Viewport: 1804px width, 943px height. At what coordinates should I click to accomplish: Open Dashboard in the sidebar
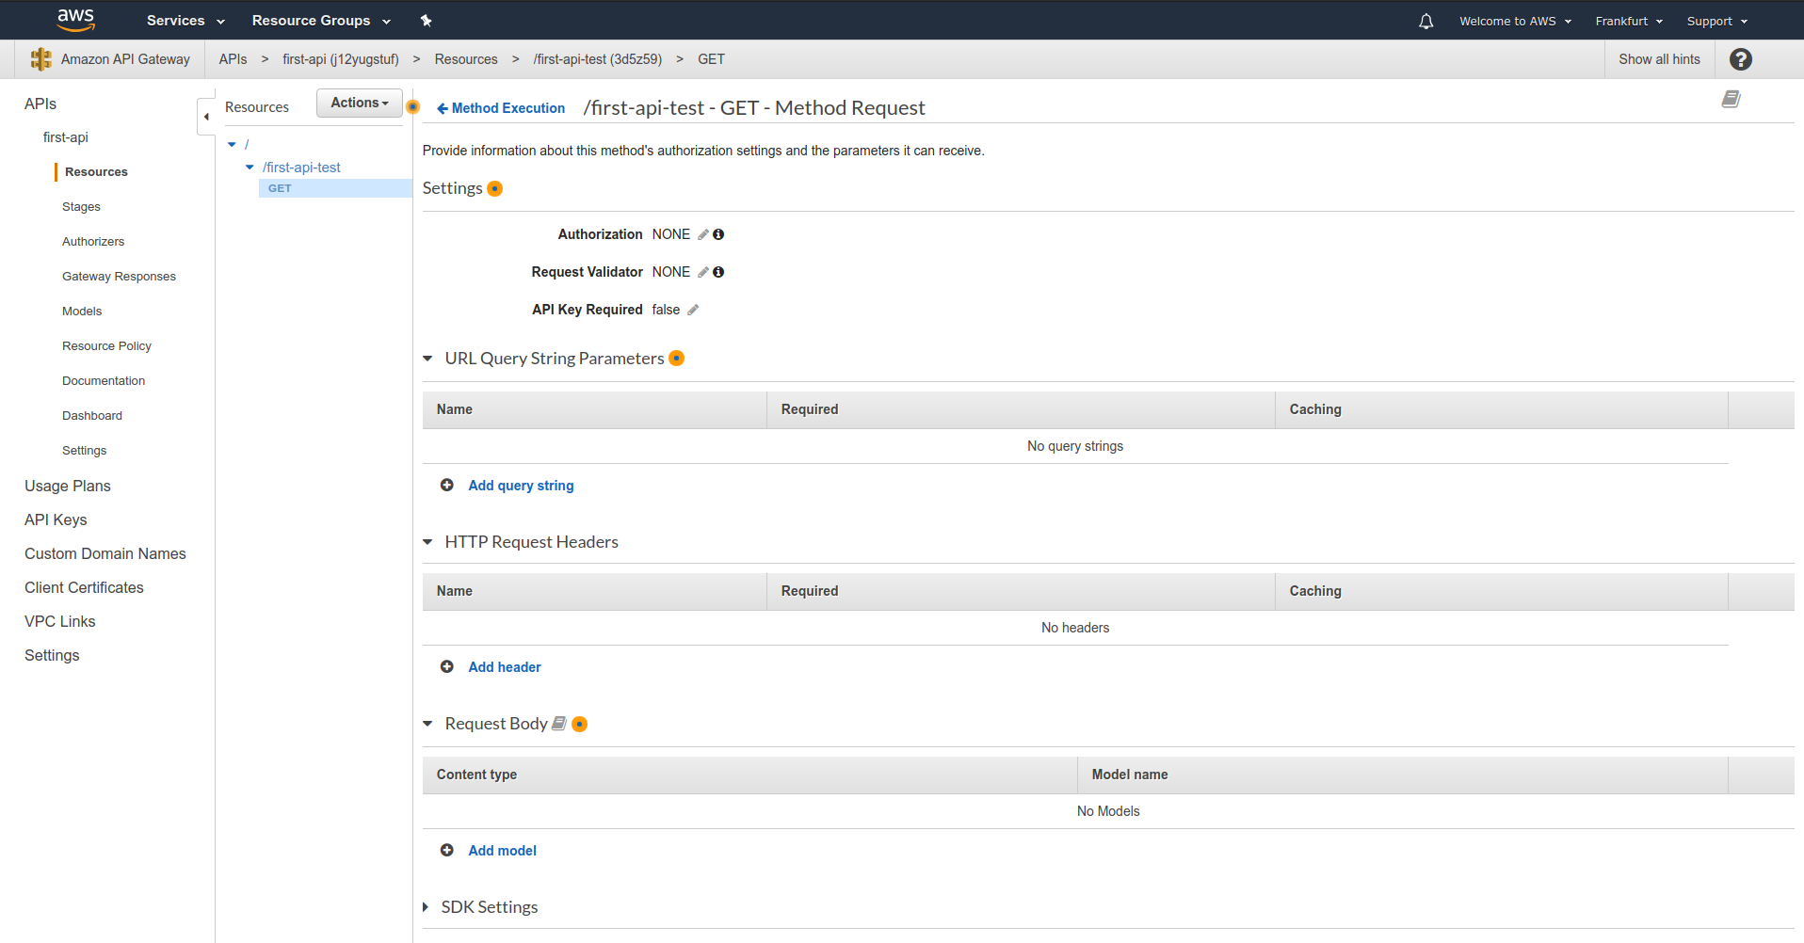[x=92, y=416]
